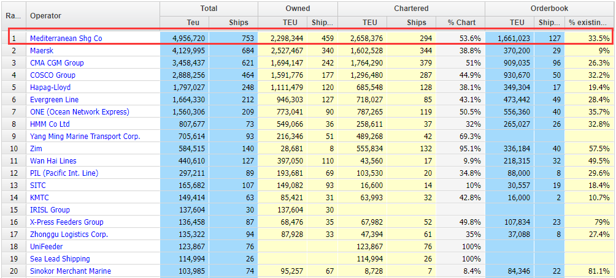
Task: Open Yang Ming Marine Transport Corp. link
Action: pos(85,137)
